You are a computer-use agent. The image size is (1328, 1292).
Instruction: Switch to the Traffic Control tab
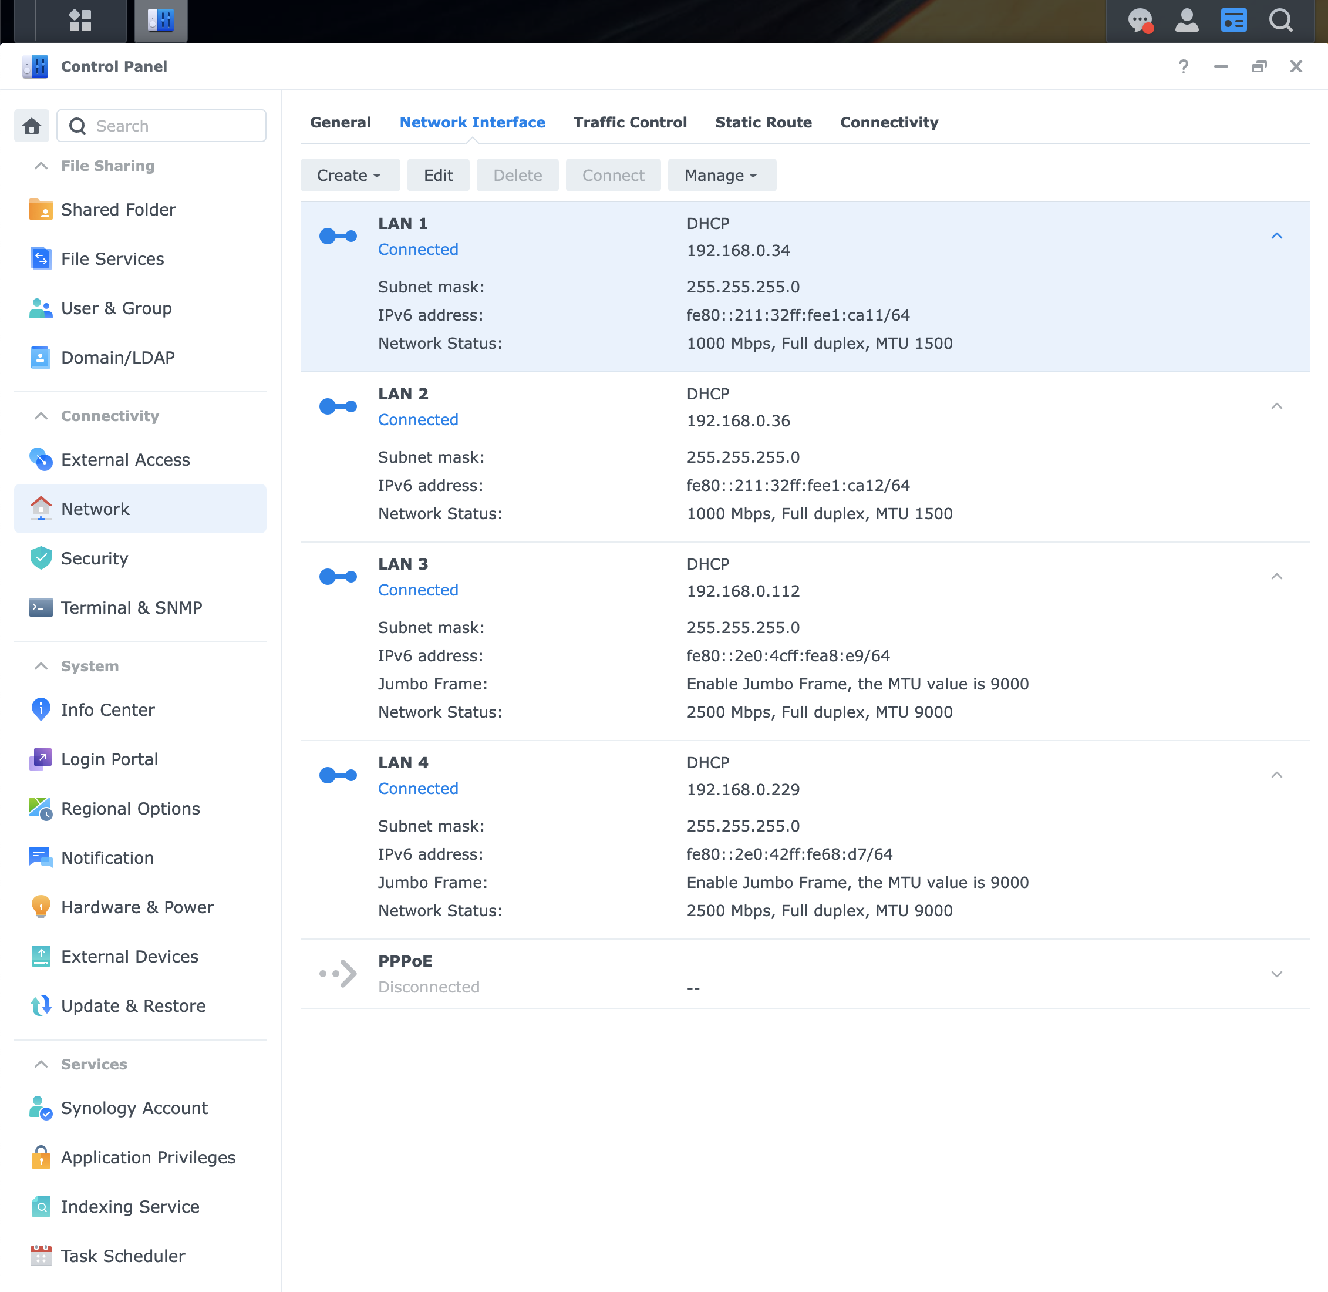click(631, 123)
